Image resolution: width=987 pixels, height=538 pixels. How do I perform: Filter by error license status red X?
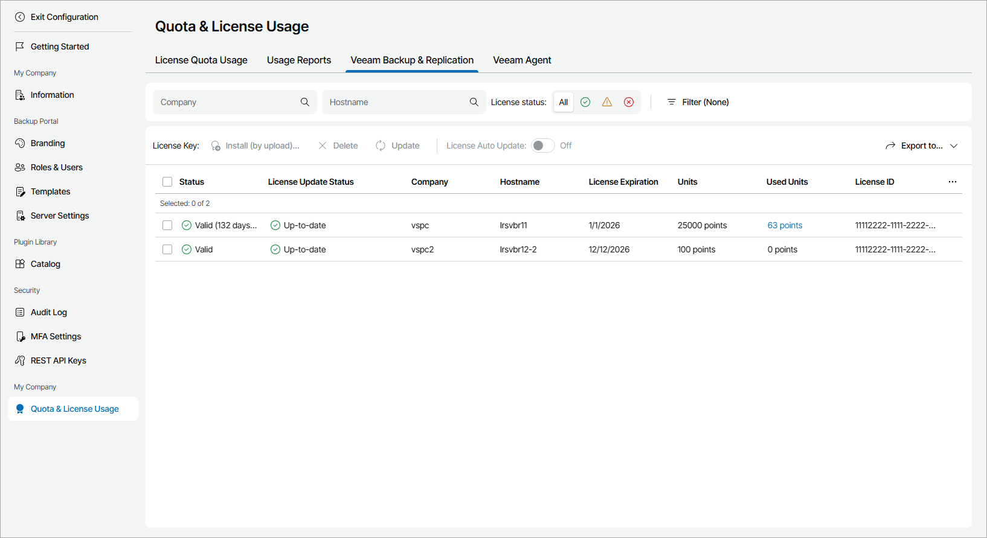tap(629, 102)
